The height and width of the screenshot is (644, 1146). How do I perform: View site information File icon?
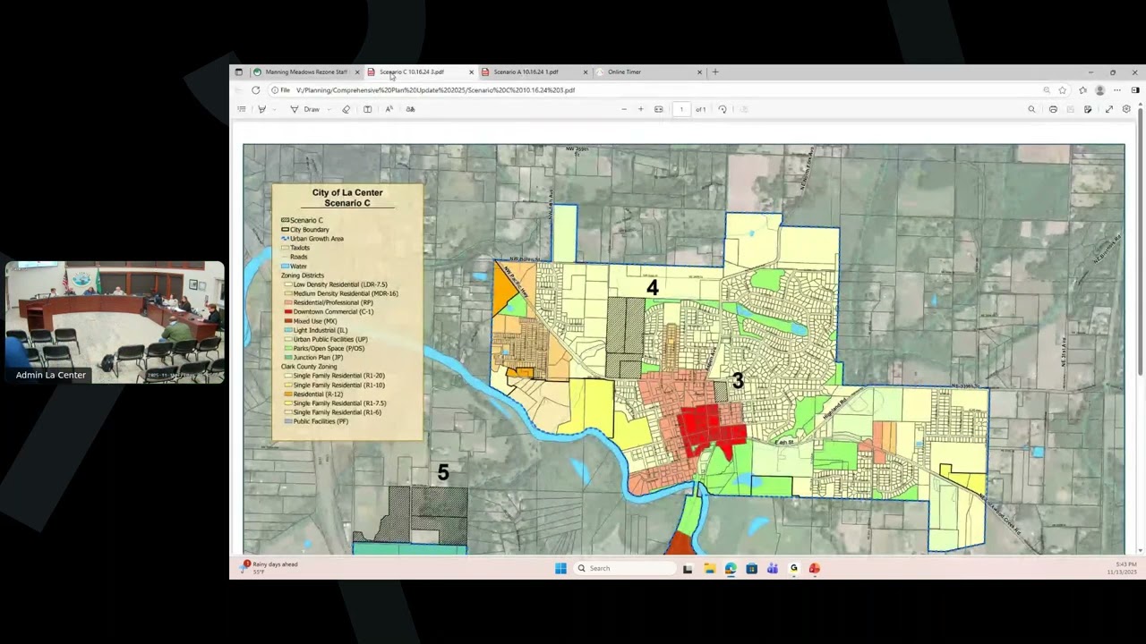(x=281, y=90)
